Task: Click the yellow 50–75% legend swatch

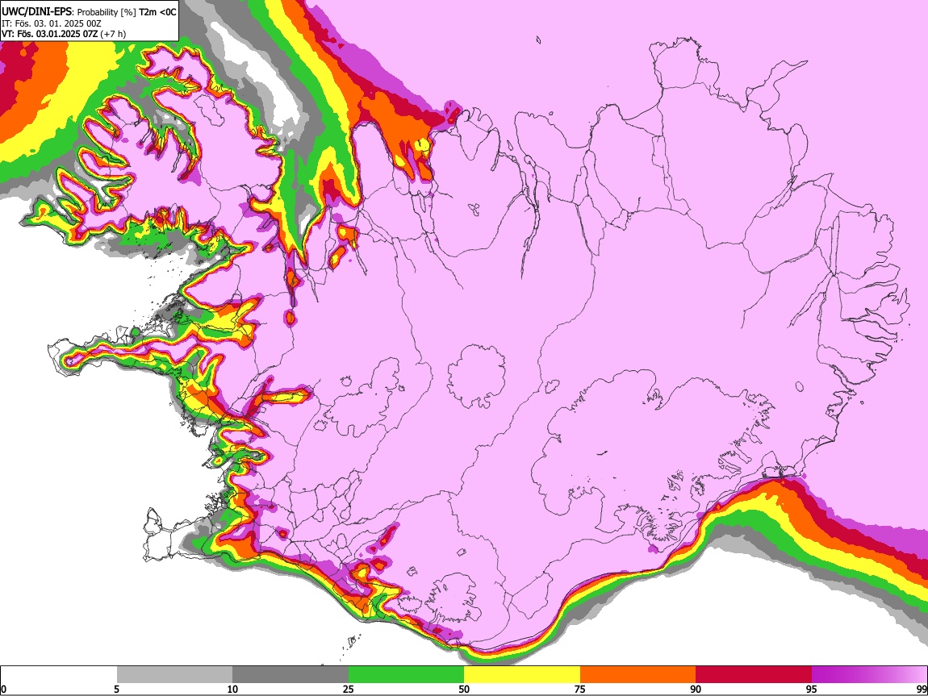Action: pos(522,675)
